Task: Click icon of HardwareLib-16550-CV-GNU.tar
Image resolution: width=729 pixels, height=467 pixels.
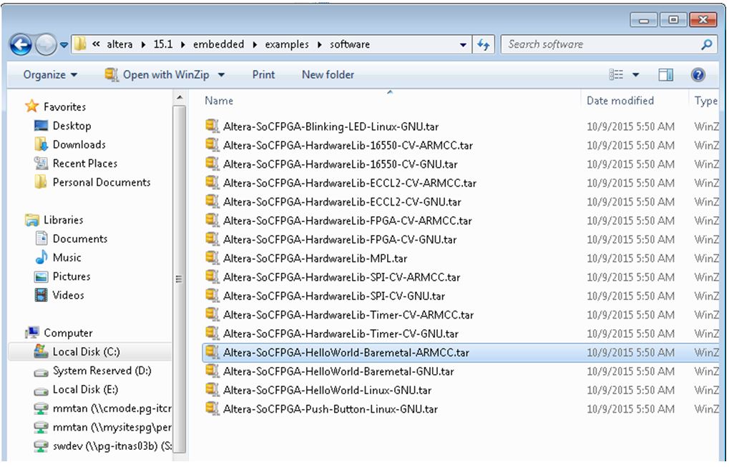Action: [212, 164]
